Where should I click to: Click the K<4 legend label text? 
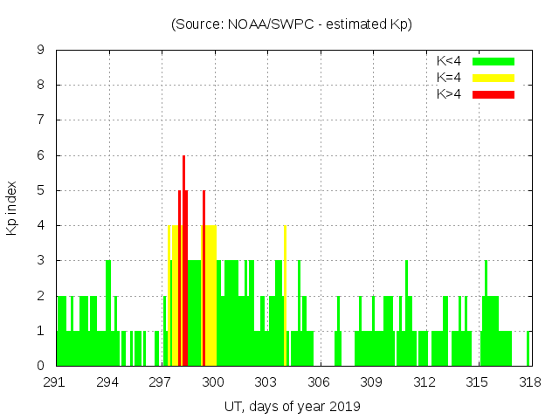(450, 61)
